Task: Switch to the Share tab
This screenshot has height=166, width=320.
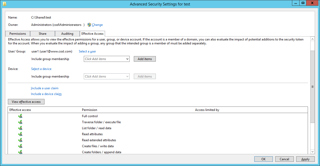Action: point(42,34)
